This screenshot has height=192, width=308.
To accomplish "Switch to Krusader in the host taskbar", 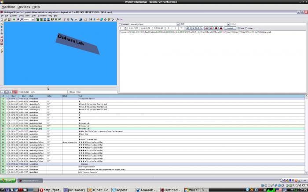I will pyautogui.click(x=75, y=190).
